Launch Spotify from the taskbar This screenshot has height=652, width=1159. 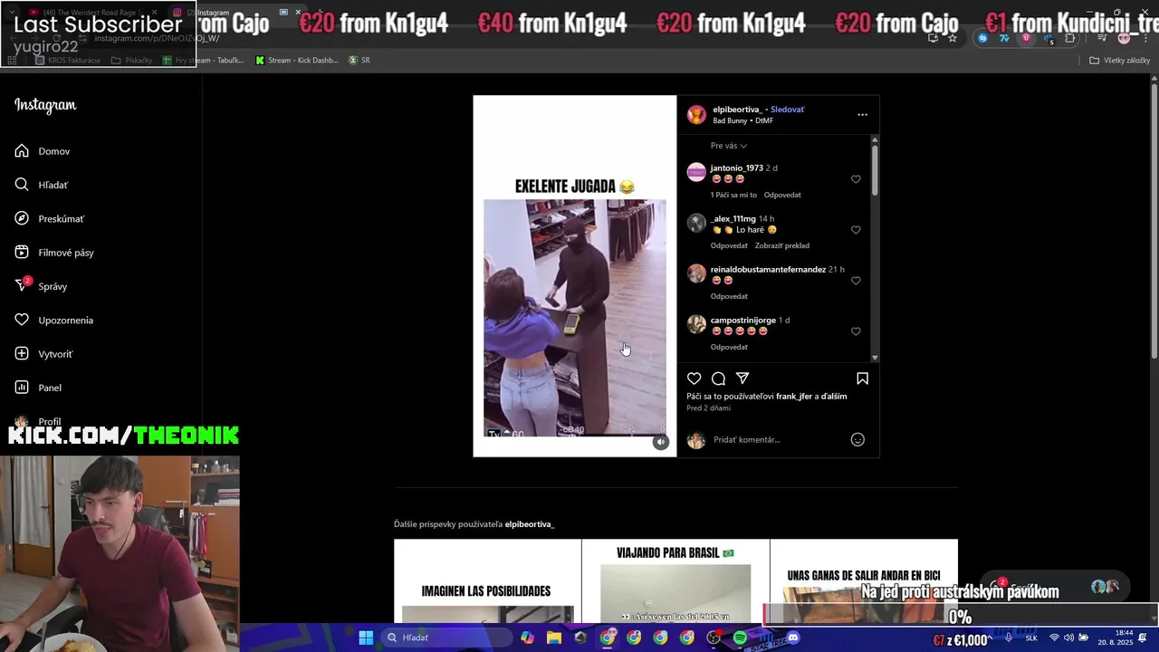point(740,638)
